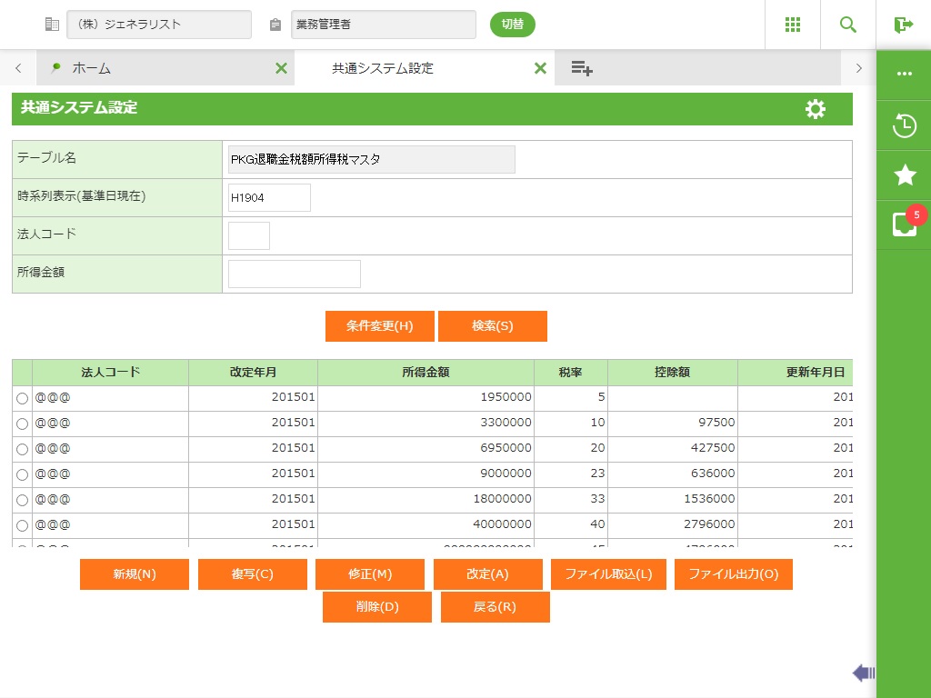This screenshot has width=931, height=698.
Task: Open favorites star icon in sidebar
Action: tap(904, 175)
